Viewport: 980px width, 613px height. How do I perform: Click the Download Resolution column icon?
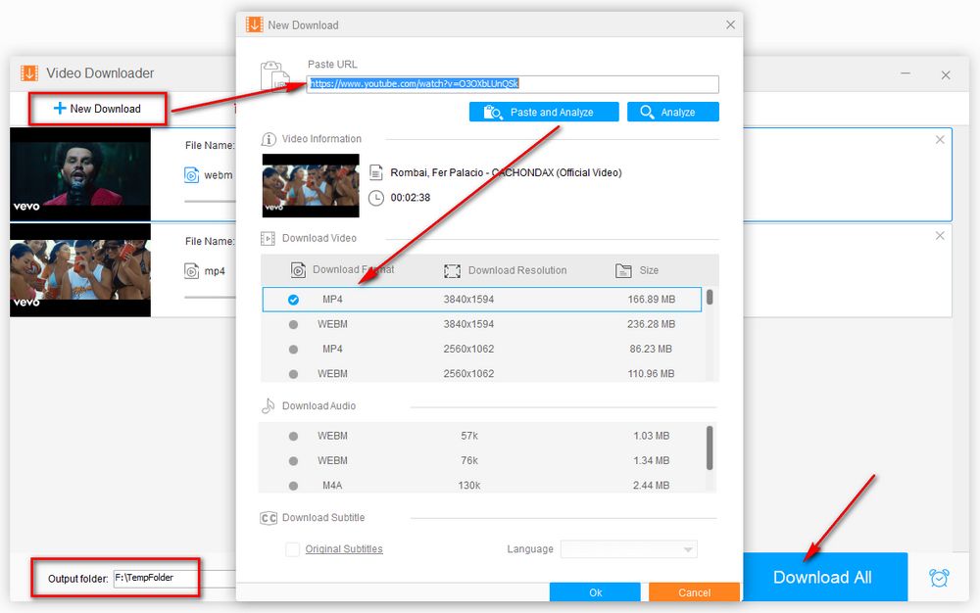(x=452, y=271)
